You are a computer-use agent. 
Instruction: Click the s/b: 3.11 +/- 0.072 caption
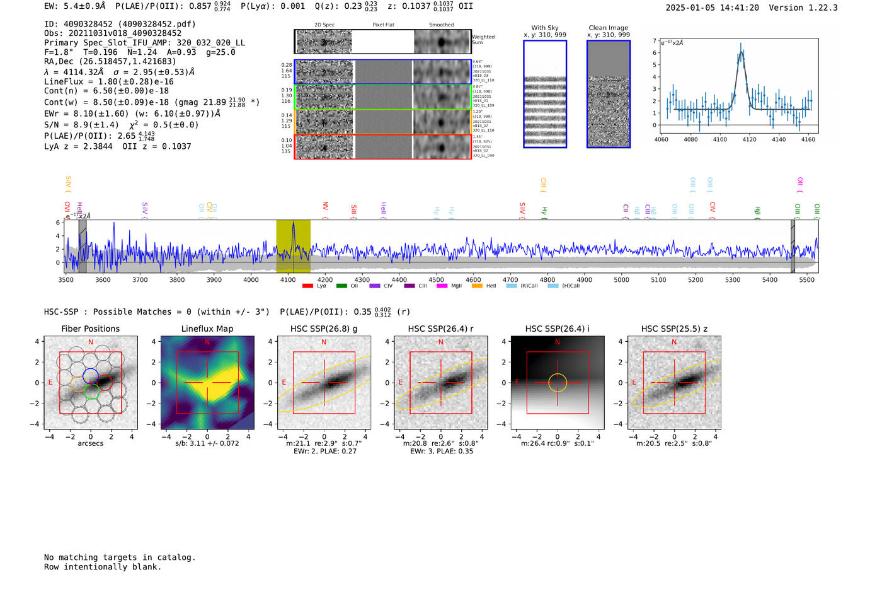(x=207, y=443)
